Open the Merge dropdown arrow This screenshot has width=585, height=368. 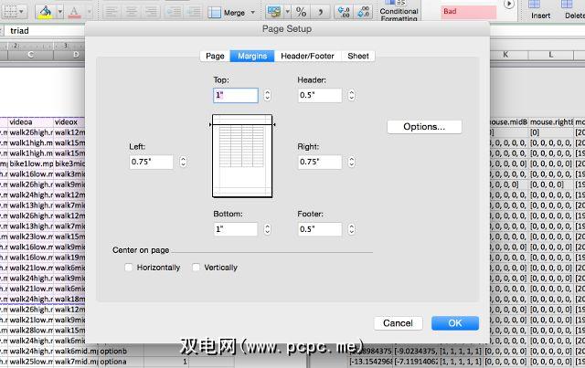pos(252,13)
